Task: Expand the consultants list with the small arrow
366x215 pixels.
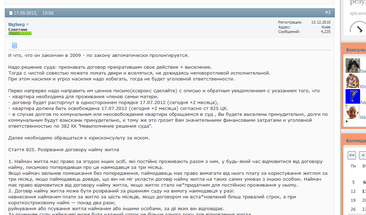Action: tap(347, 122)
